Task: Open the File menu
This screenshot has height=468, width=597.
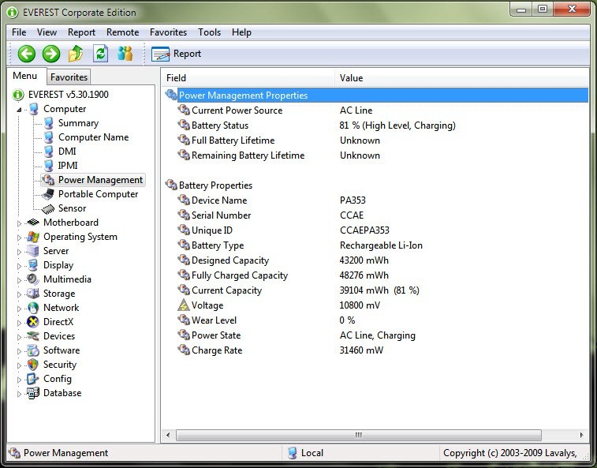Action: 19,32
